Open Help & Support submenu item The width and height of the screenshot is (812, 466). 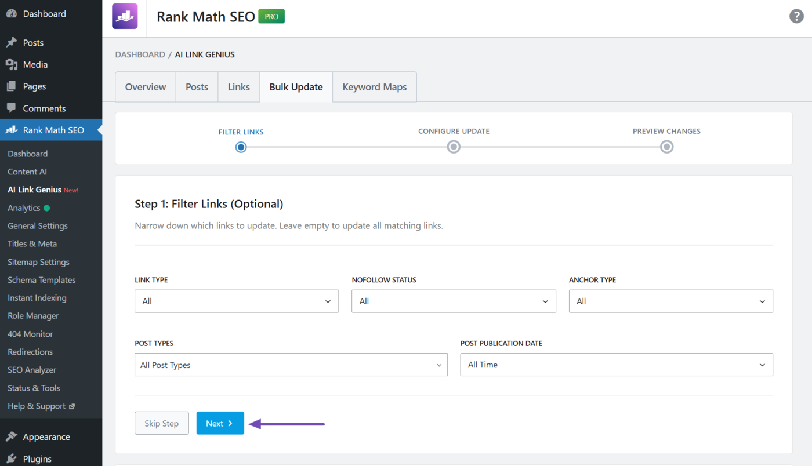tap(37, 406)
